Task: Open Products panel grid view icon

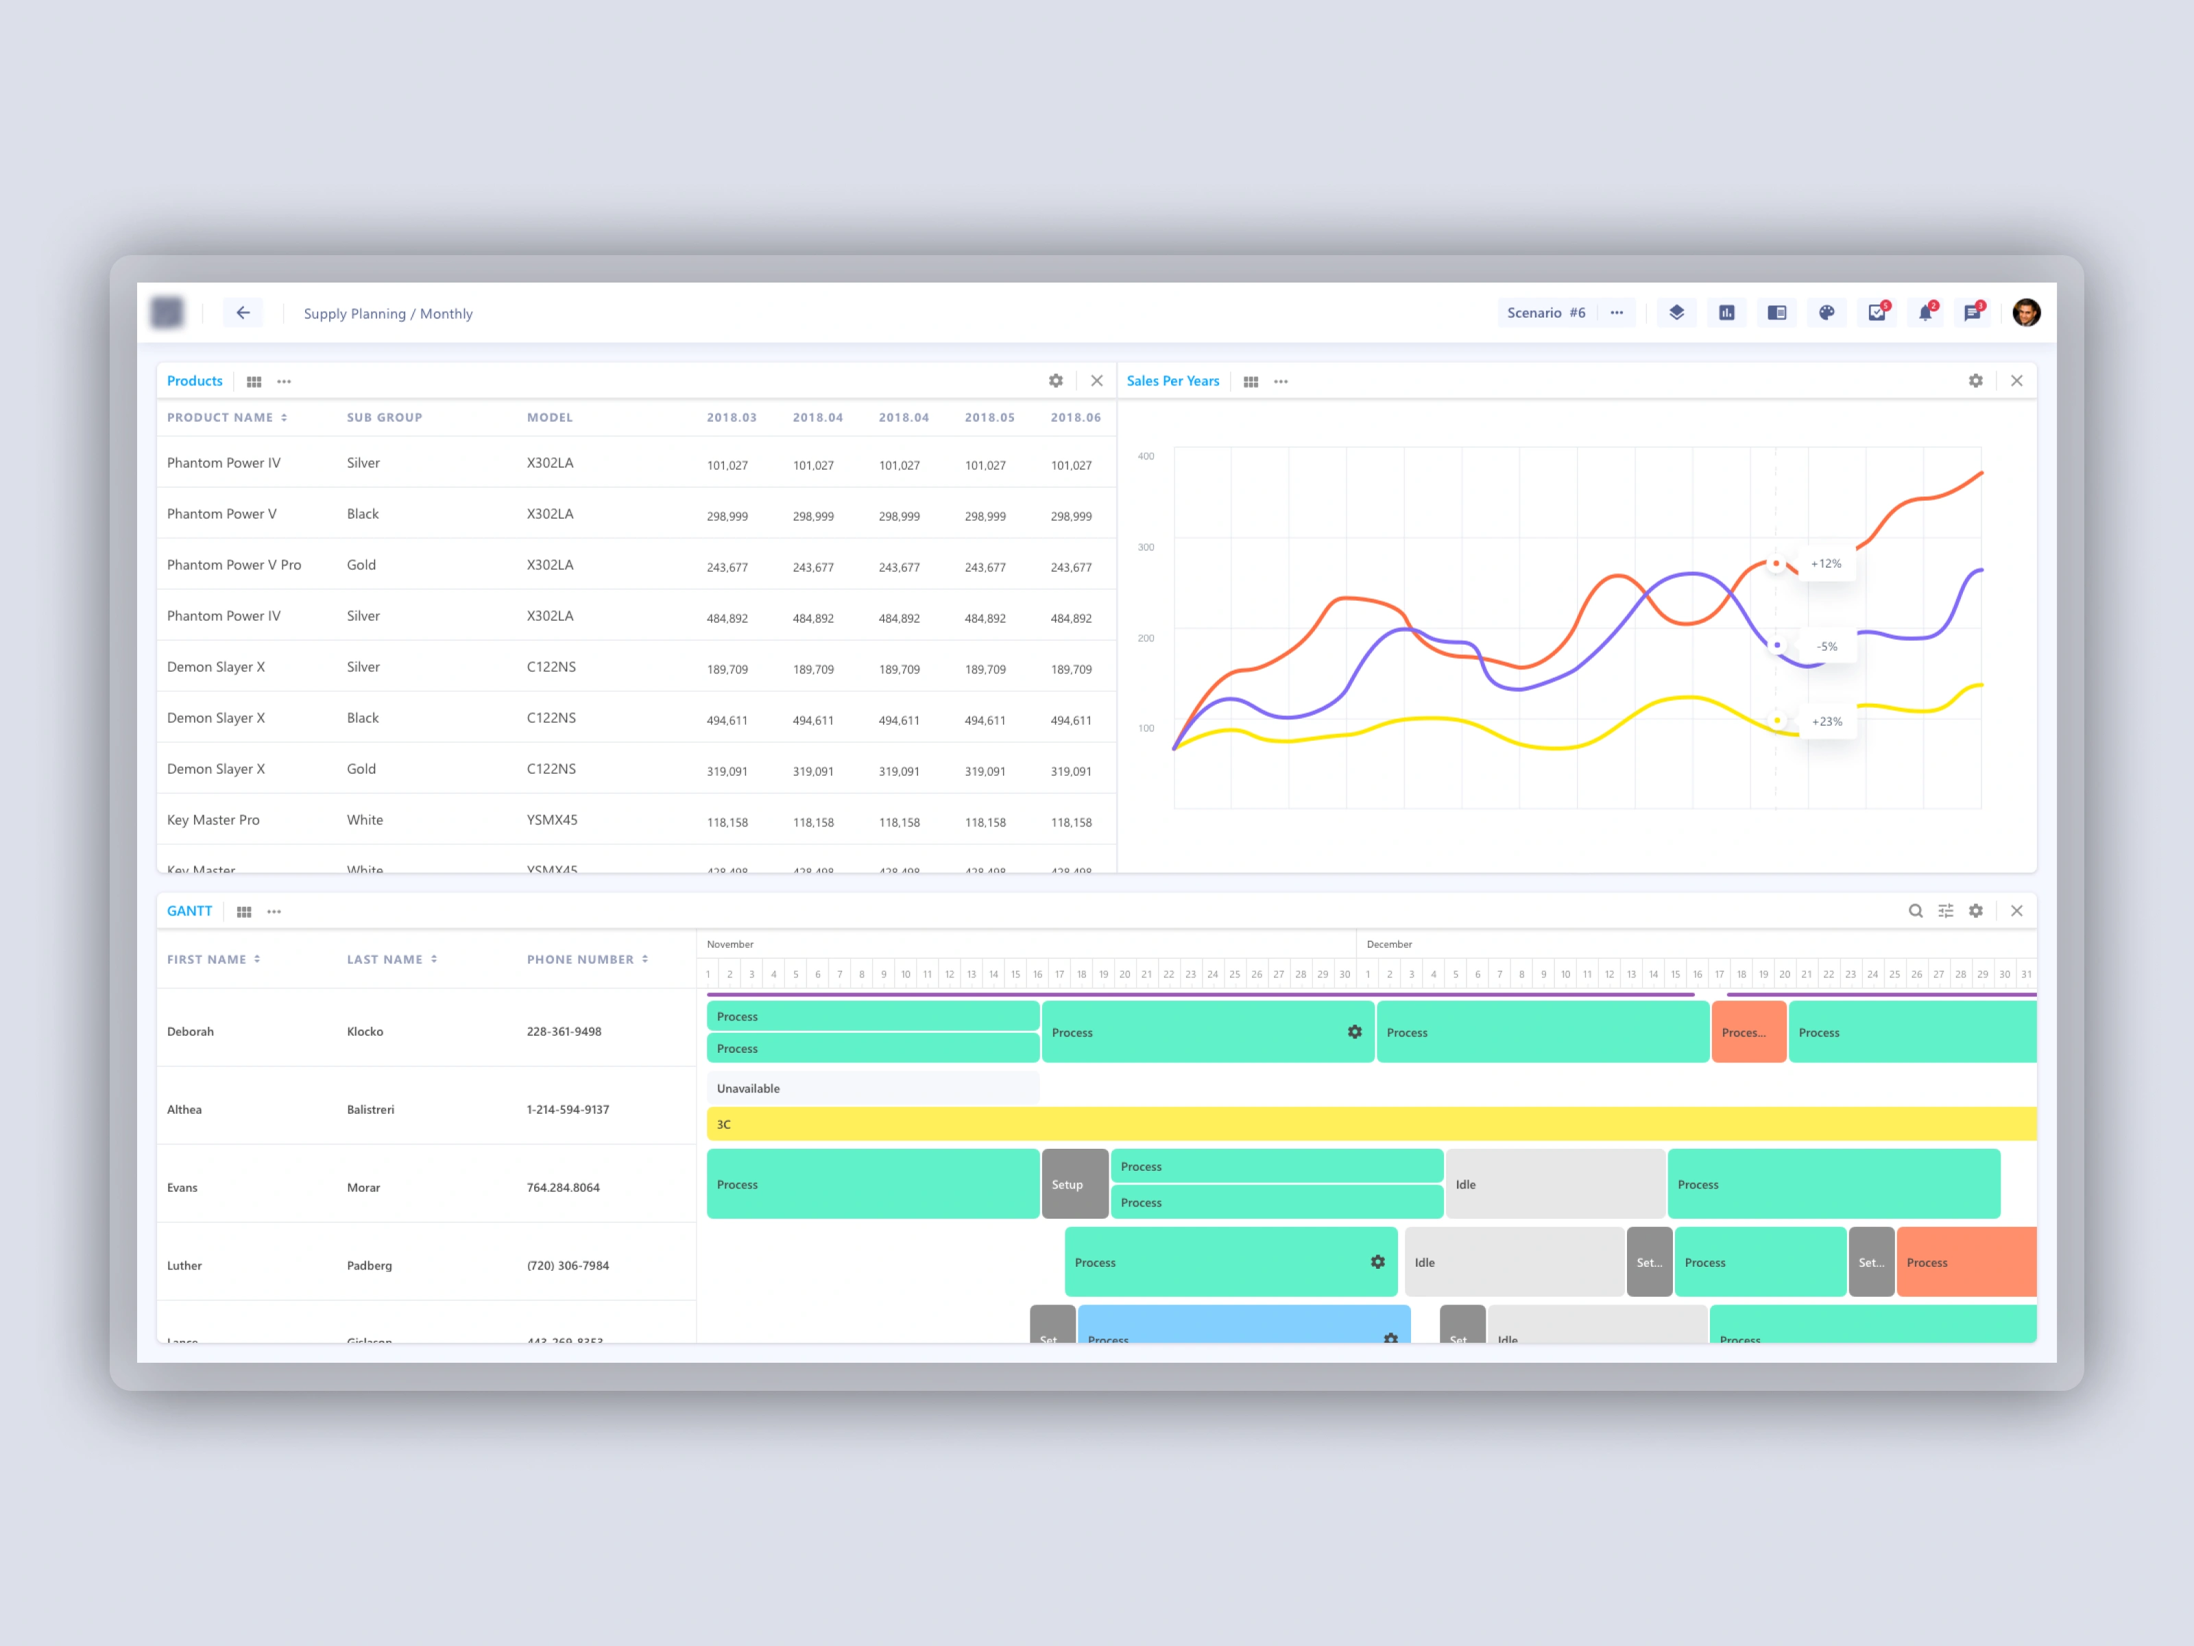Action: (254, 381)
